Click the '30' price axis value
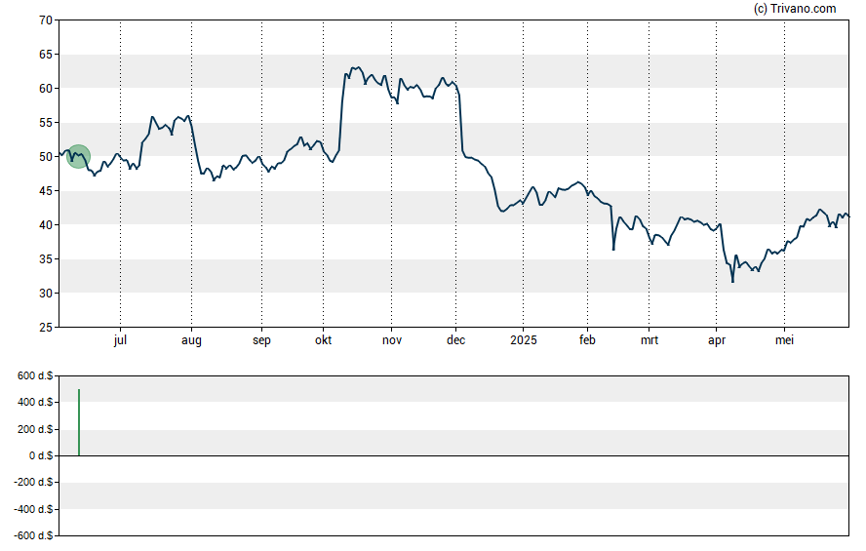Image resolution: width=866 pixels, height=551 pixels. pos(46,294)
